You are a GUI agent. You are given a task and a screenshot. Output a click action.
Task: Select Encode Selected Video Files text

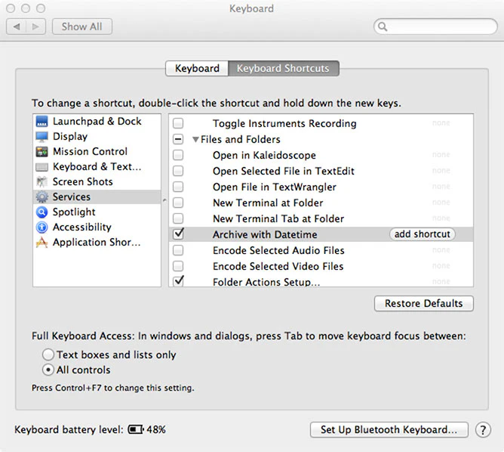(x=278, y=266)
